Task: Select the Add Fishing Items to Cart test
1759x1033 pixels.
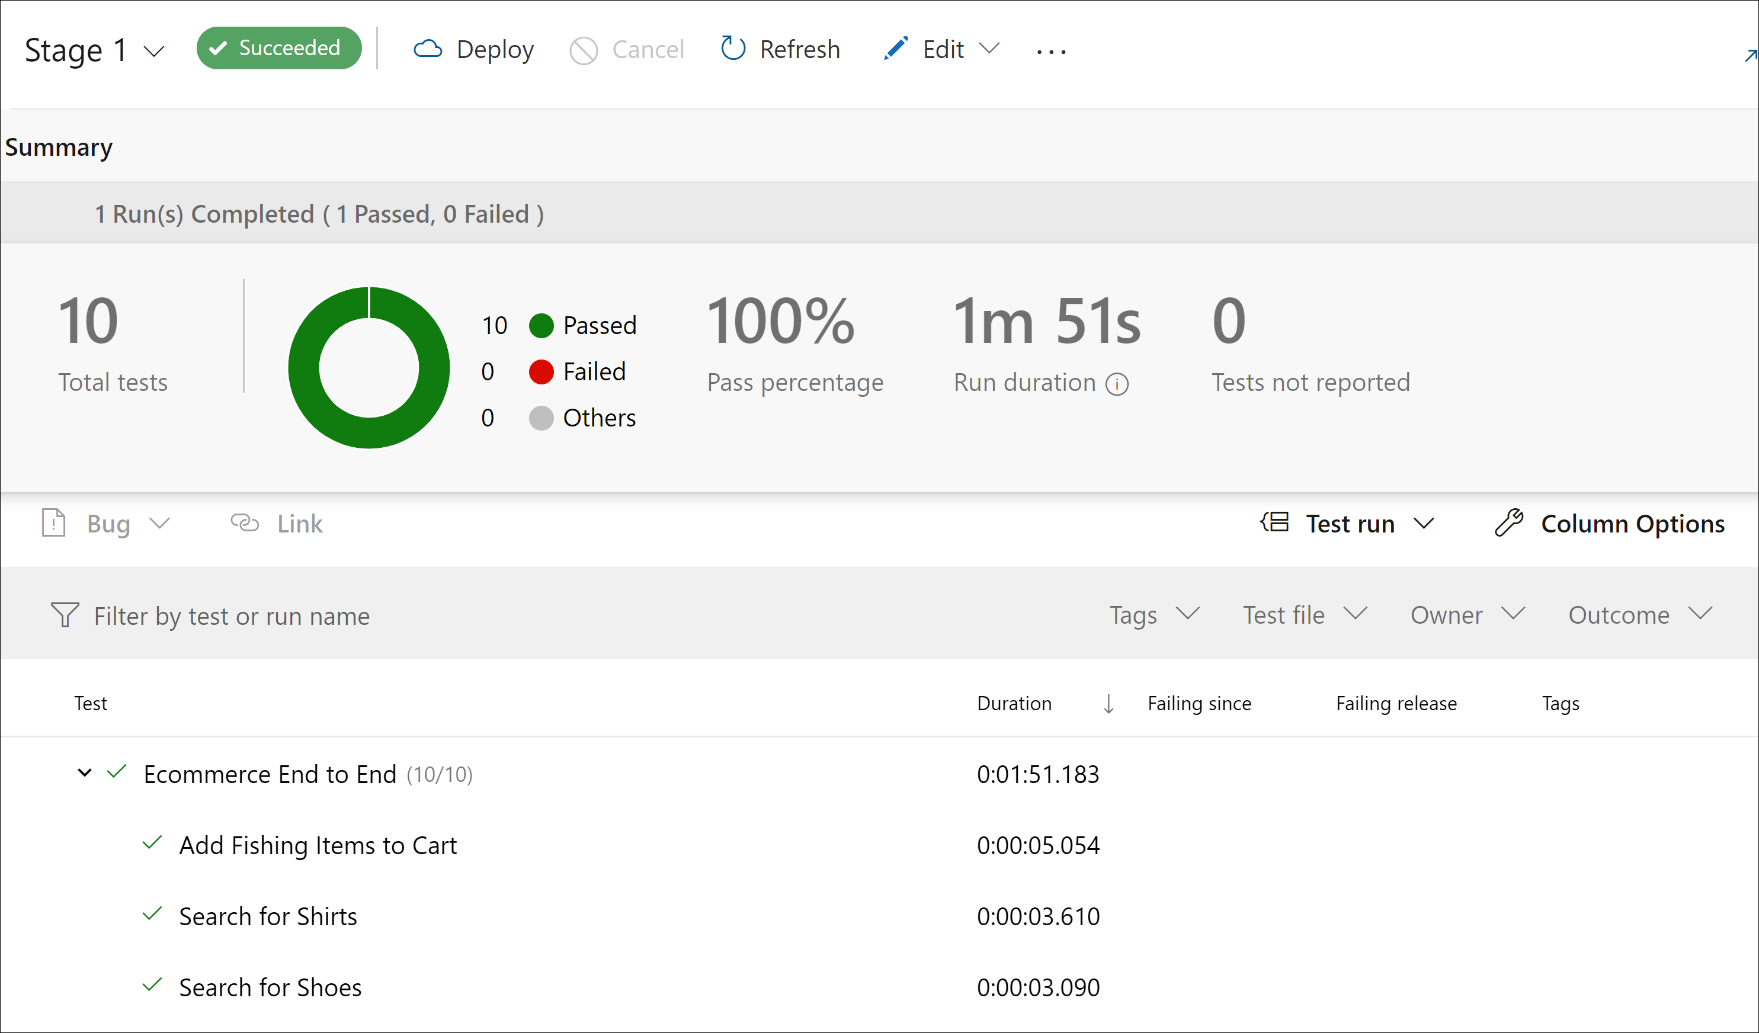Action: coord(318,845)
